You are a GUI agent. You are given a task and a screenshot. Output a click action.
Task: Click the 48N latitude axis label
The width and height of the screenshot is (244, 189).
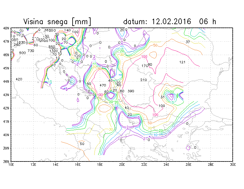point(6,28)
